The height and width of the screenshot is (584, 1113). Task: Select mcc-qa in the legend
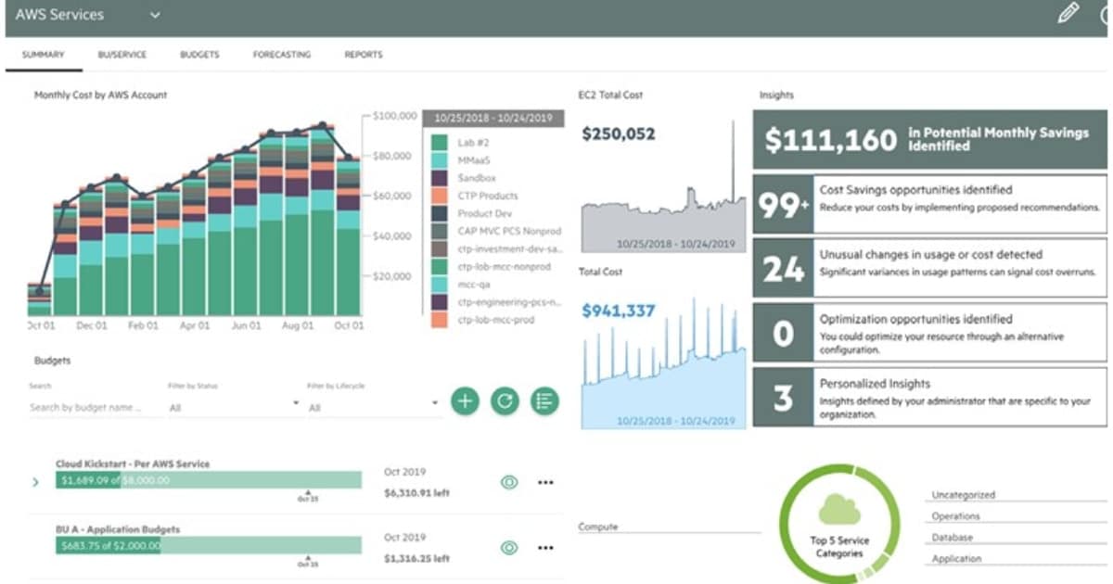click(x=476, y=285)
